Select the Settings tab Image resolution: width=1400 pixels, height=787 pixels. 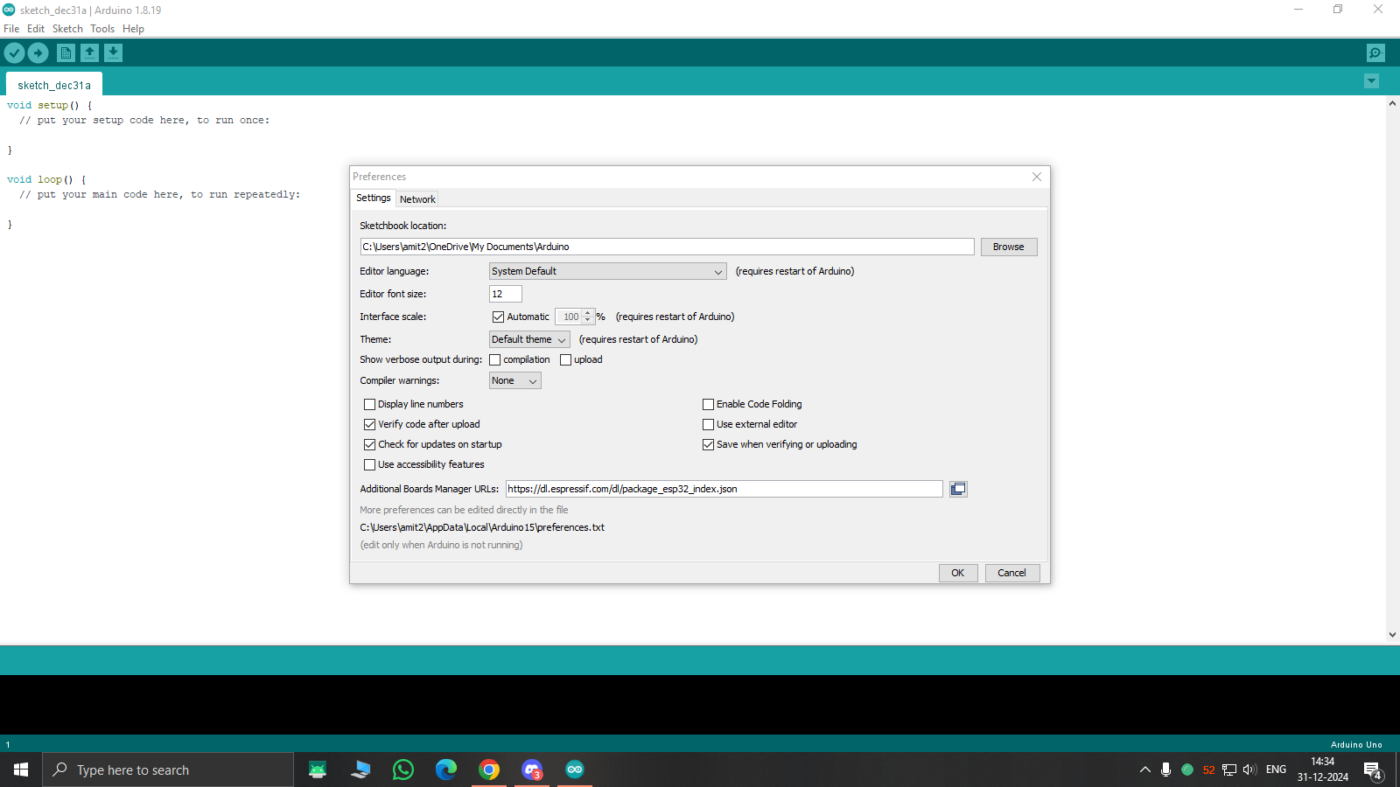(x=374, y=198)
